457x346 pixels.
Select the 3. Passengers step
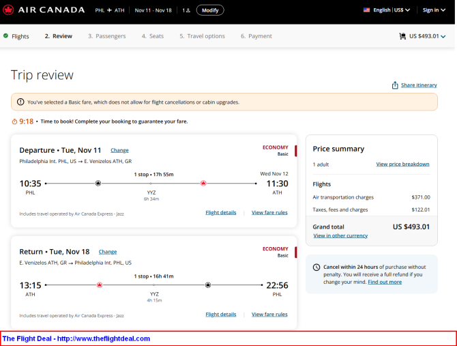tap(106, 36)
